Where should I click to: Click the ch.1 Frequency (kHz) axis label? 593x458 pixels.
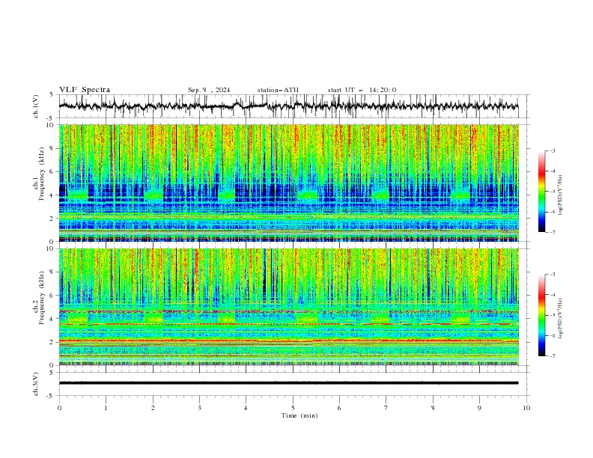[39, 174]
